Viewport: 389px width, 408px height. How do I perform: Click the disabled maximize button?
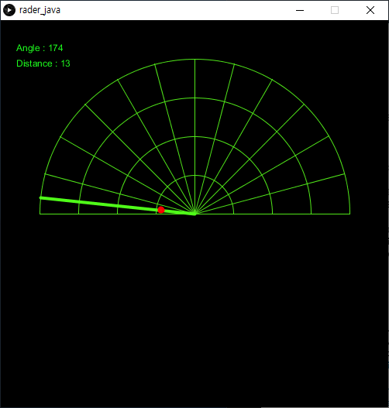pos(335,10)
